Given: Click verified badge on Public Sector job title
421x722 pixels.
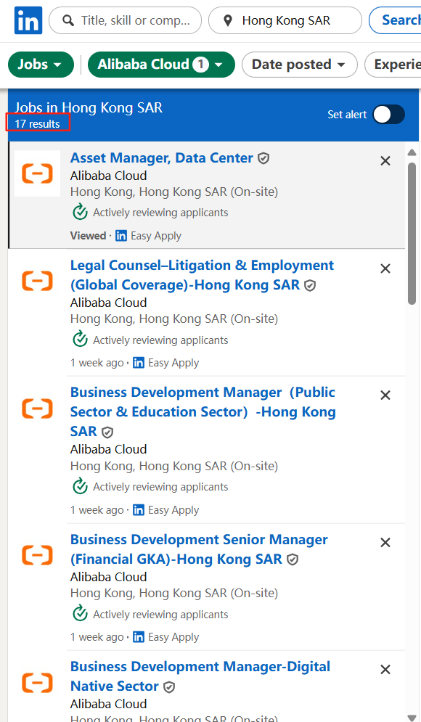Looking at the screenshot, I should [107, 432].
